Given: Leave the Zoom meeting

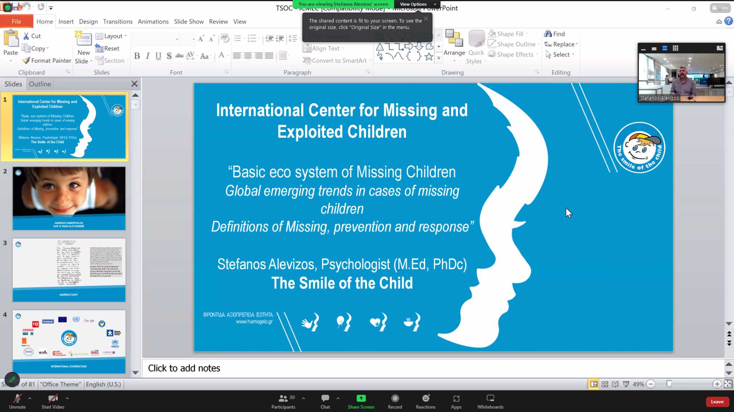Looking at the screenshot, I should [x=717, y=402].
